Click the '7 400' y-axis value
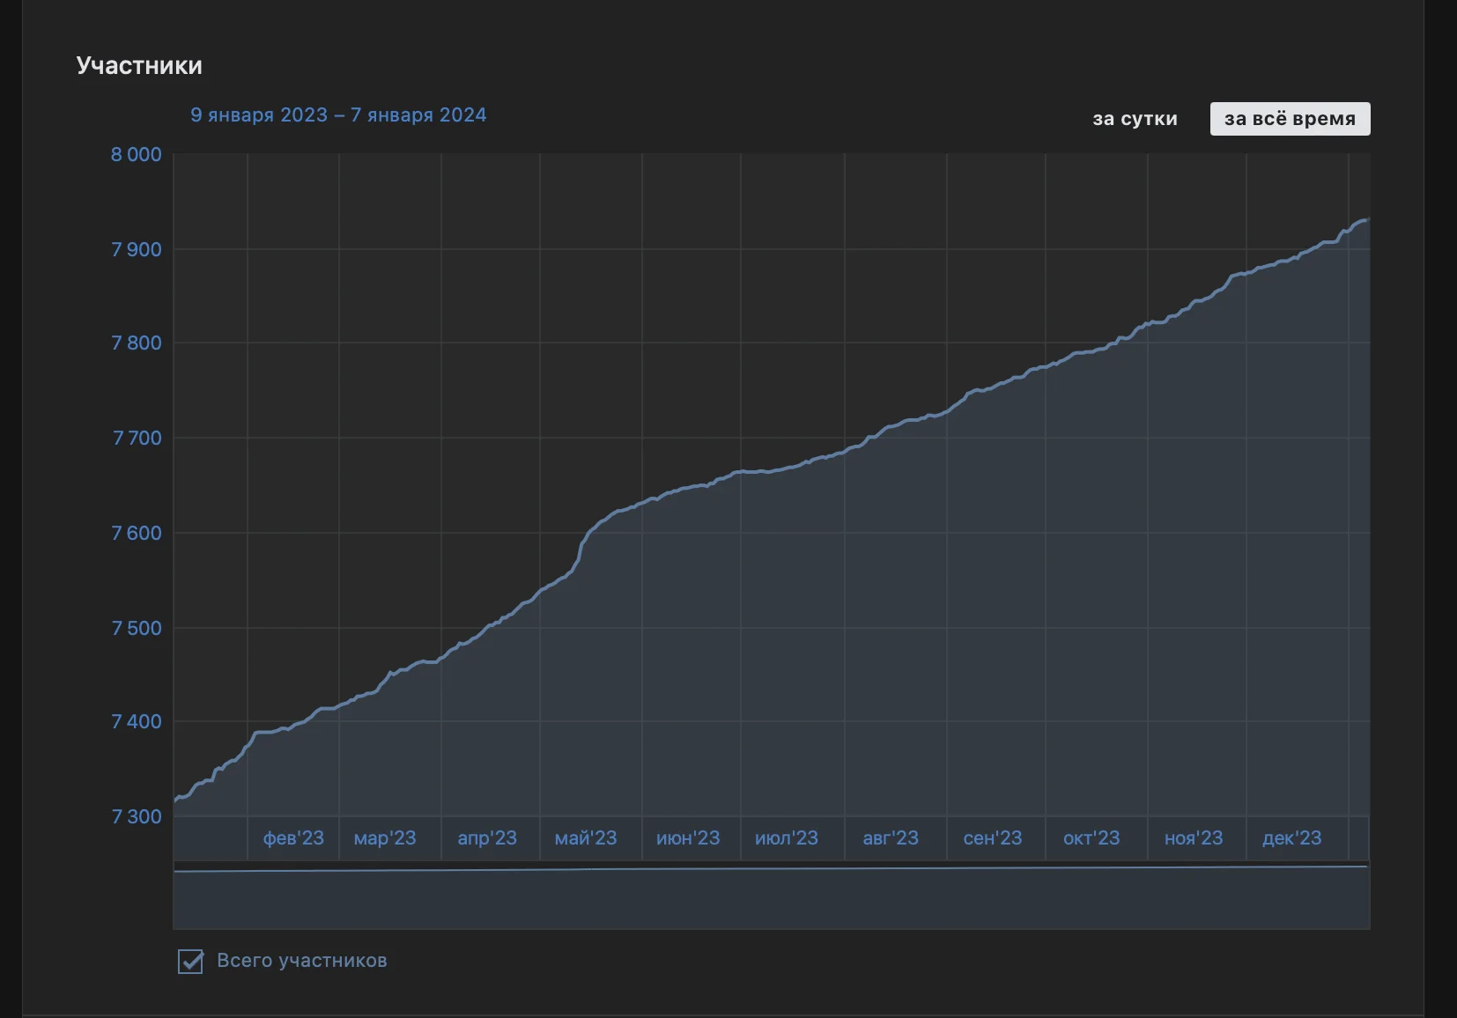The image size is (1457, 1018). pyautogui.click(x=137, y=722)
